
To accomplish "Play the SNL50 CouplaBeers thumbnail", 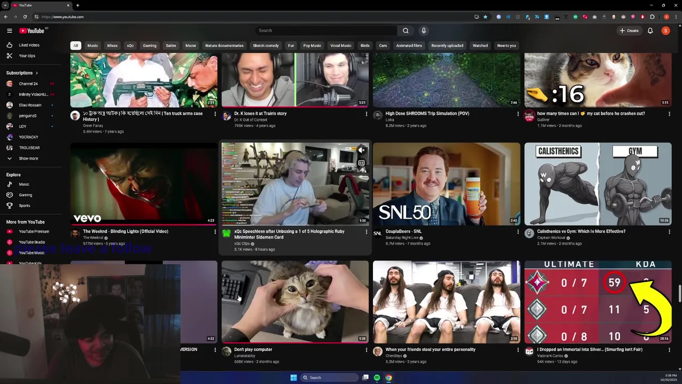I will (x=446, y=183).
